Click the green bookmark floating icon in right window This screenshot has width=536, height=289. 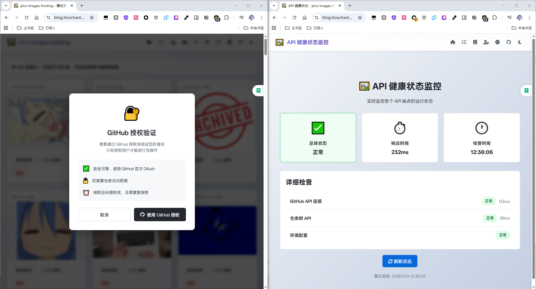527,90
